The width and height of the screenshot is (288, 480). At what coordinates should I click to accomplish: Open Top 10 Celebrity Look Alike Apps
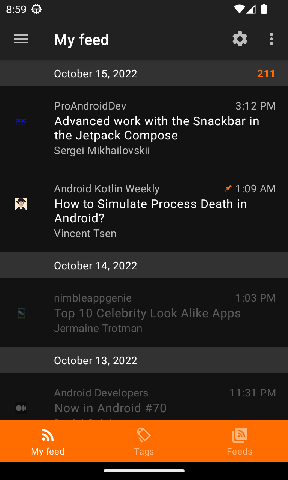click(148, 313)
